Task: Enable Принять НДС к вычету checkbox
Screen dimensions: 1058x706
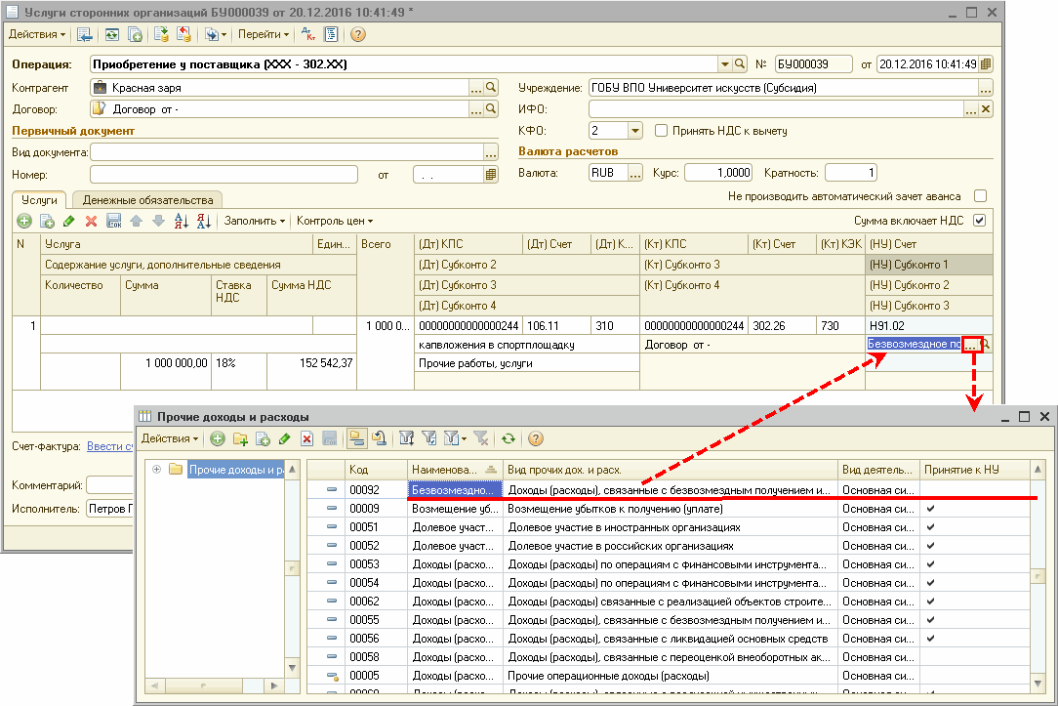Action: pyautogui.click(x=662, y=130)
